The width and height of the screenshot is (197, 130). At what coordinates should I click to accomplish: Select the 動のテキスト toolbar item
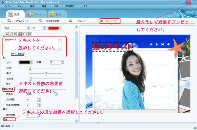[110, 21]
